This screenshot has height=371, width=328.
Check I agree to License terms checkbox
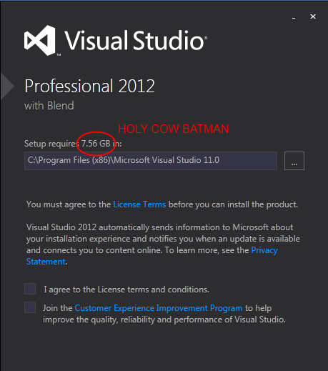tap(30, 289)
